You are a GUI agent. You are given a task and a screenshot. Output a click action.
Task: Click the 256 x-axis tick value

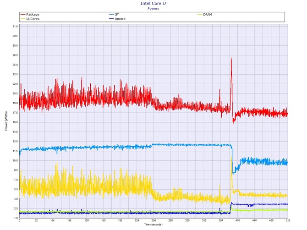point(153,220)
